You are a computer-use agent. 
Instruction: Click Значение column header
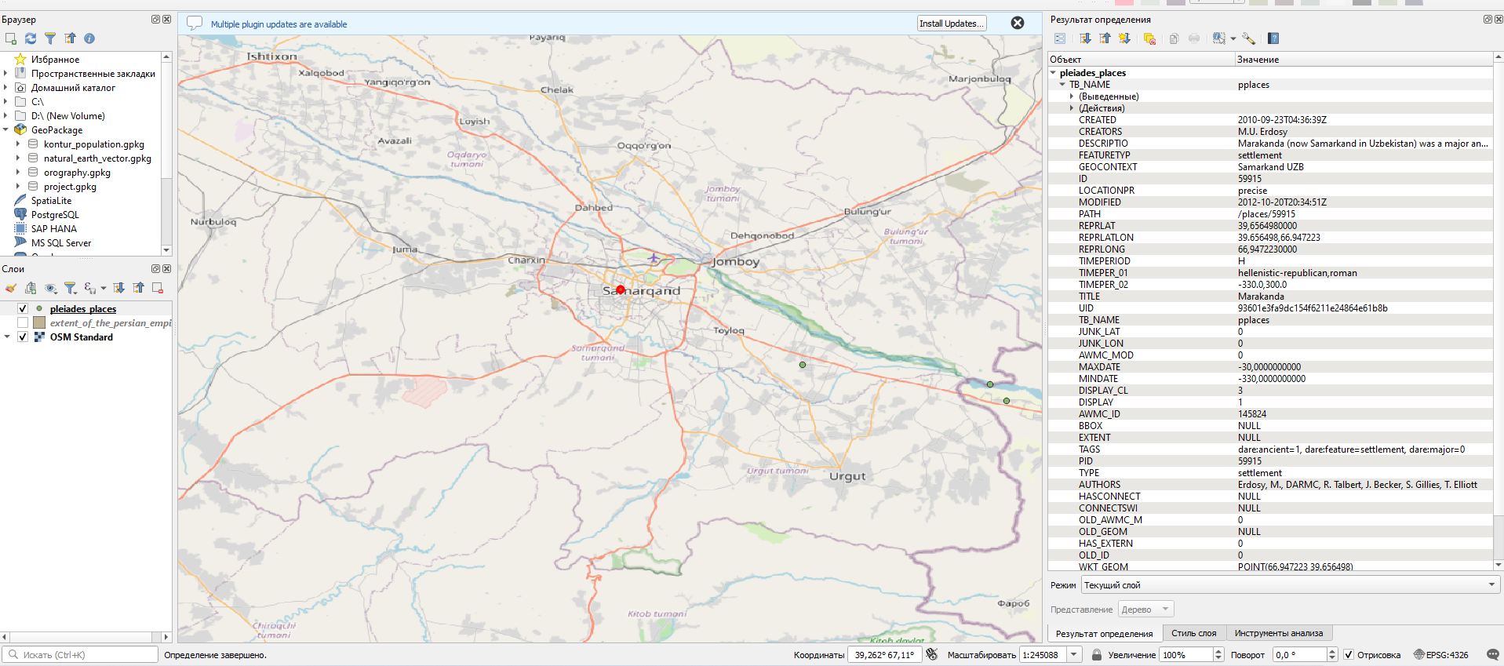click(1364, 60)
